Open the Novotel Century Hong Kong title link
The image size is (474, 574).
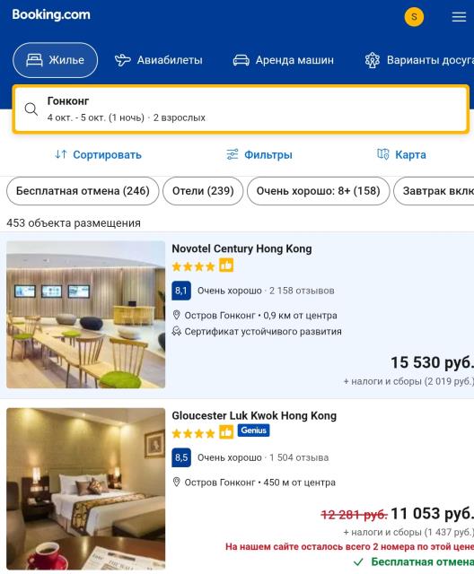[x=241, y=249]
